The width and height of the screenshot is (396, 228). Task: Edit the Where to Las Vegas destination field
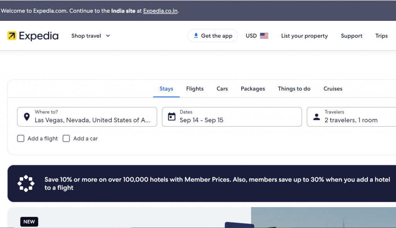pyautogui.click(x=87, y=117)
